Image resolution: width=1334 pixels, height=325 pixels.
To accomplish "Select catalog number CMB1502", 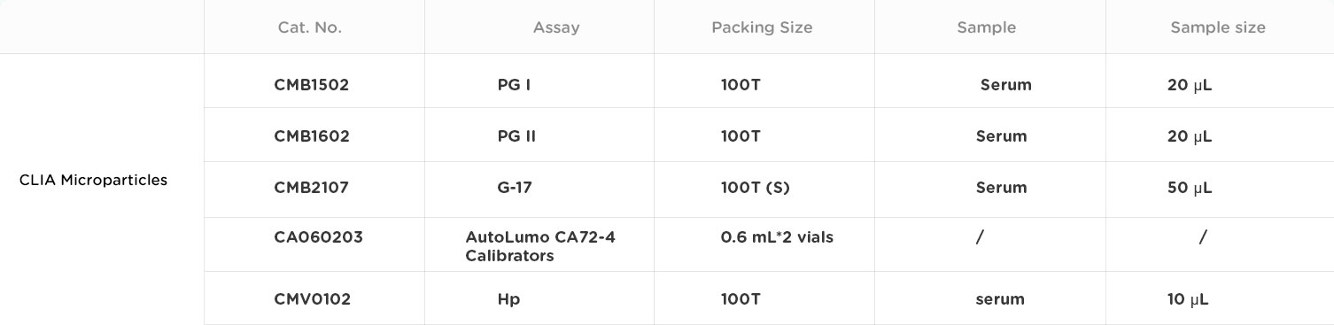I will click(x=312, y=85).
